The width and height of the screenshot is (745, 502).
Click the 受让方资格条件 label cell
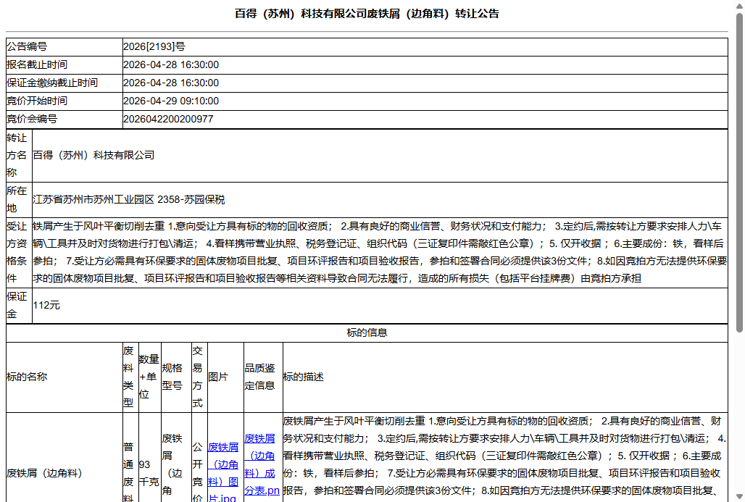pyautogui.click(x=19, y=252)
